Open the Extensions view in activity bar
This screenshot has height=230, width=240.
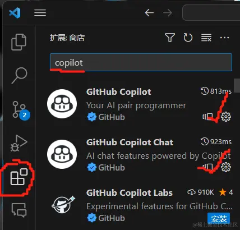coord(19,177)
